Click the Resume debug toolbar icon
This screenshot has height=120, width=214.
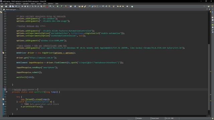tap(22, 6)
